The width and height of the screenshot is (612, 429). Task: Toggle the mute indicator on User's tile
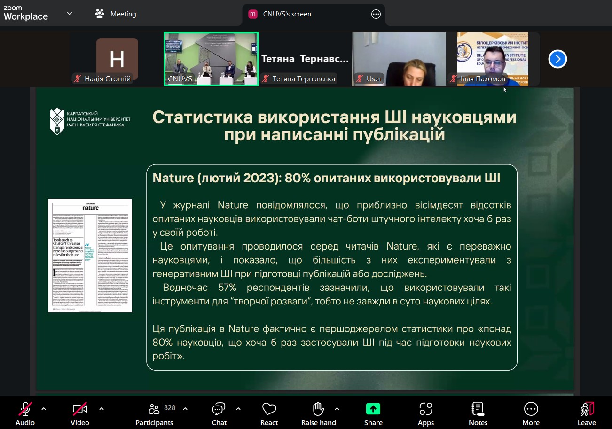tap(359, 79)
